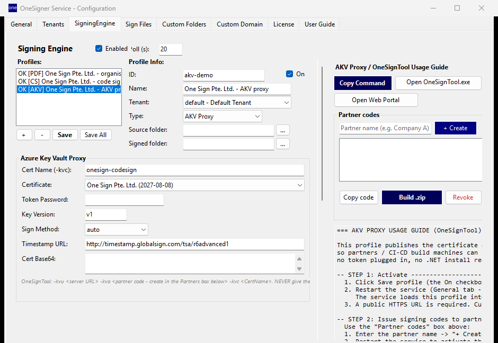This screenshot has height=343, width=498.
Task: Open the Tenant dropdown
Action: tap(237, 103)
